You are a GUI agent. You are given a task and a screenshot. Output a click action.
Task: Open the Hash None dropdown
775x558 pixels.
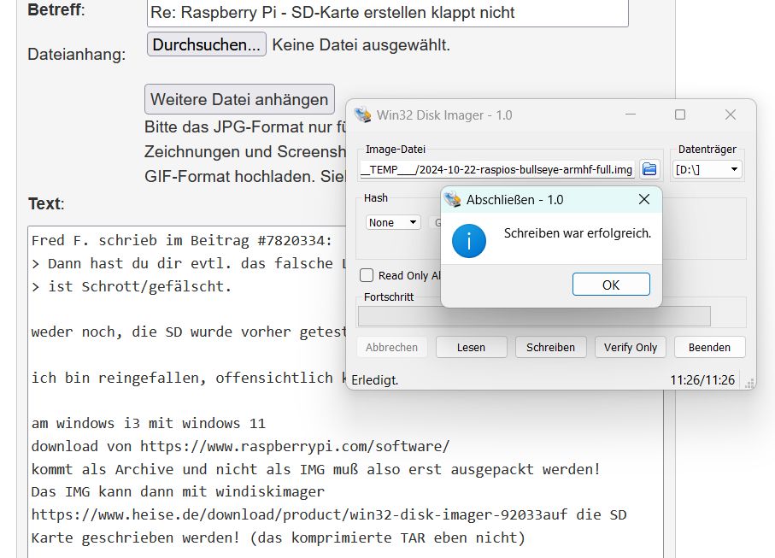(x=393, y=222)
